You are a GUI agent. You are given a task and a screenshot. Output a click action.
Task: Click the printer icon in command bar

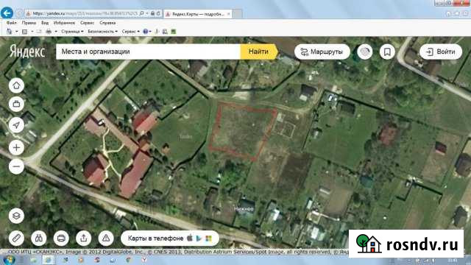tap(49, 32)
